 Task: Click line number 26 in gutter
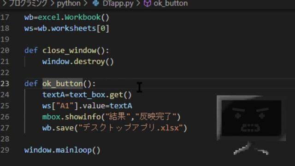(x=5, y=117)
